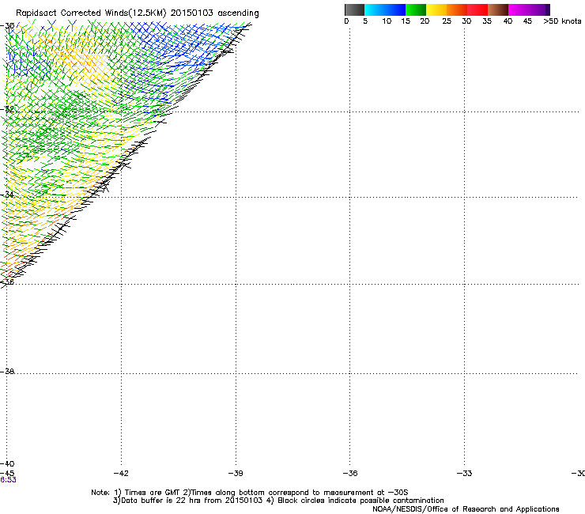Image resolution: width=585 pixels, height=514 pixels.
Task: Click the yellow 20-25 knots color band
Action: (436, 9)
